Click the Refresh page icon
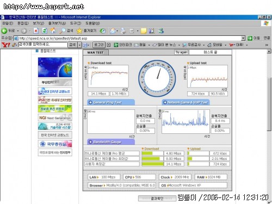Viewport: 272px width, 204px height. [x=45, y=31]
